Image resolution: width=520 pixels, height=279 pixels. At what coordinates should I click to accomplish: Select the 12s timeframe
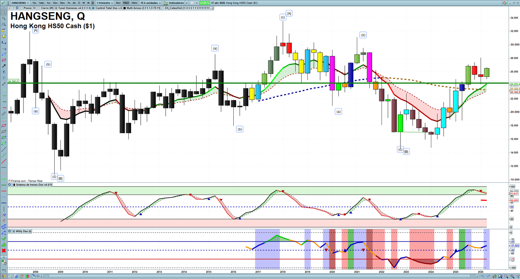pyautogui.click(x=34, y=3)
